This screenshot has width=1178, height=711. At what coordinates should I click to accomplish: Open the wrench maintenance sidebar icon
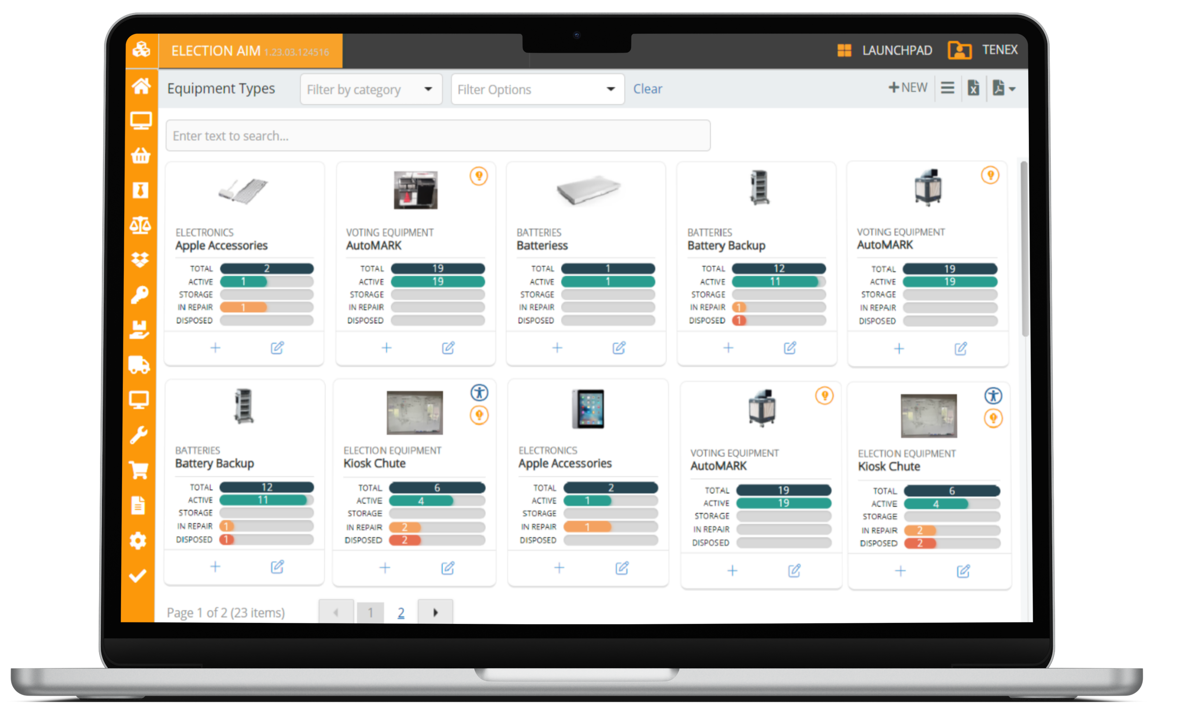[x=139, y=435]
